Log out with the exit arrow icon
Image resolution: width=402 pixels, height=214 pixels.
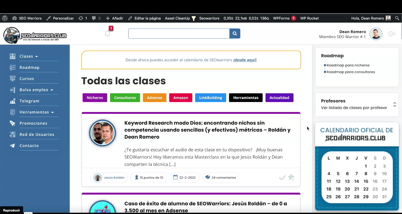(392, 34)
